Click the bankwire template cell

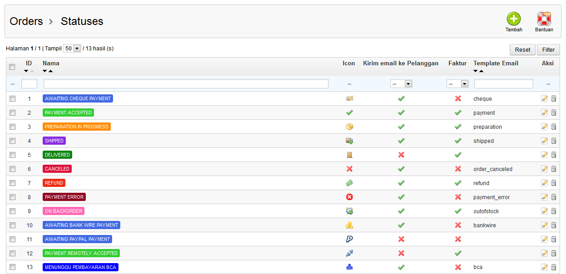pyautogui.click(x=485, y=225)
